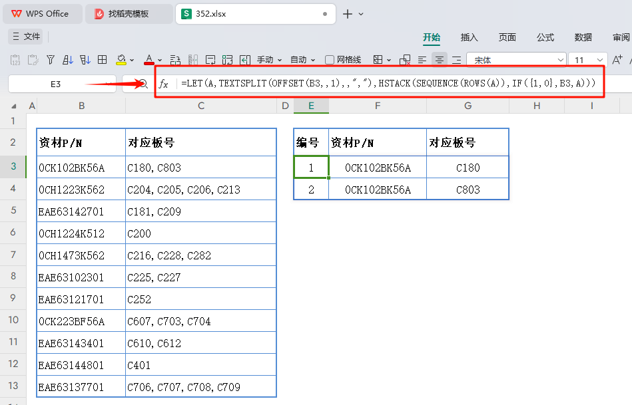Click the Name Box showing E3

62,84
